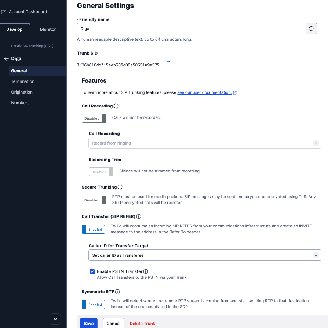Click Elastic SIP Trunking (US1) breadcrumb
Screen dimensions: 328x328
point(32,46)
